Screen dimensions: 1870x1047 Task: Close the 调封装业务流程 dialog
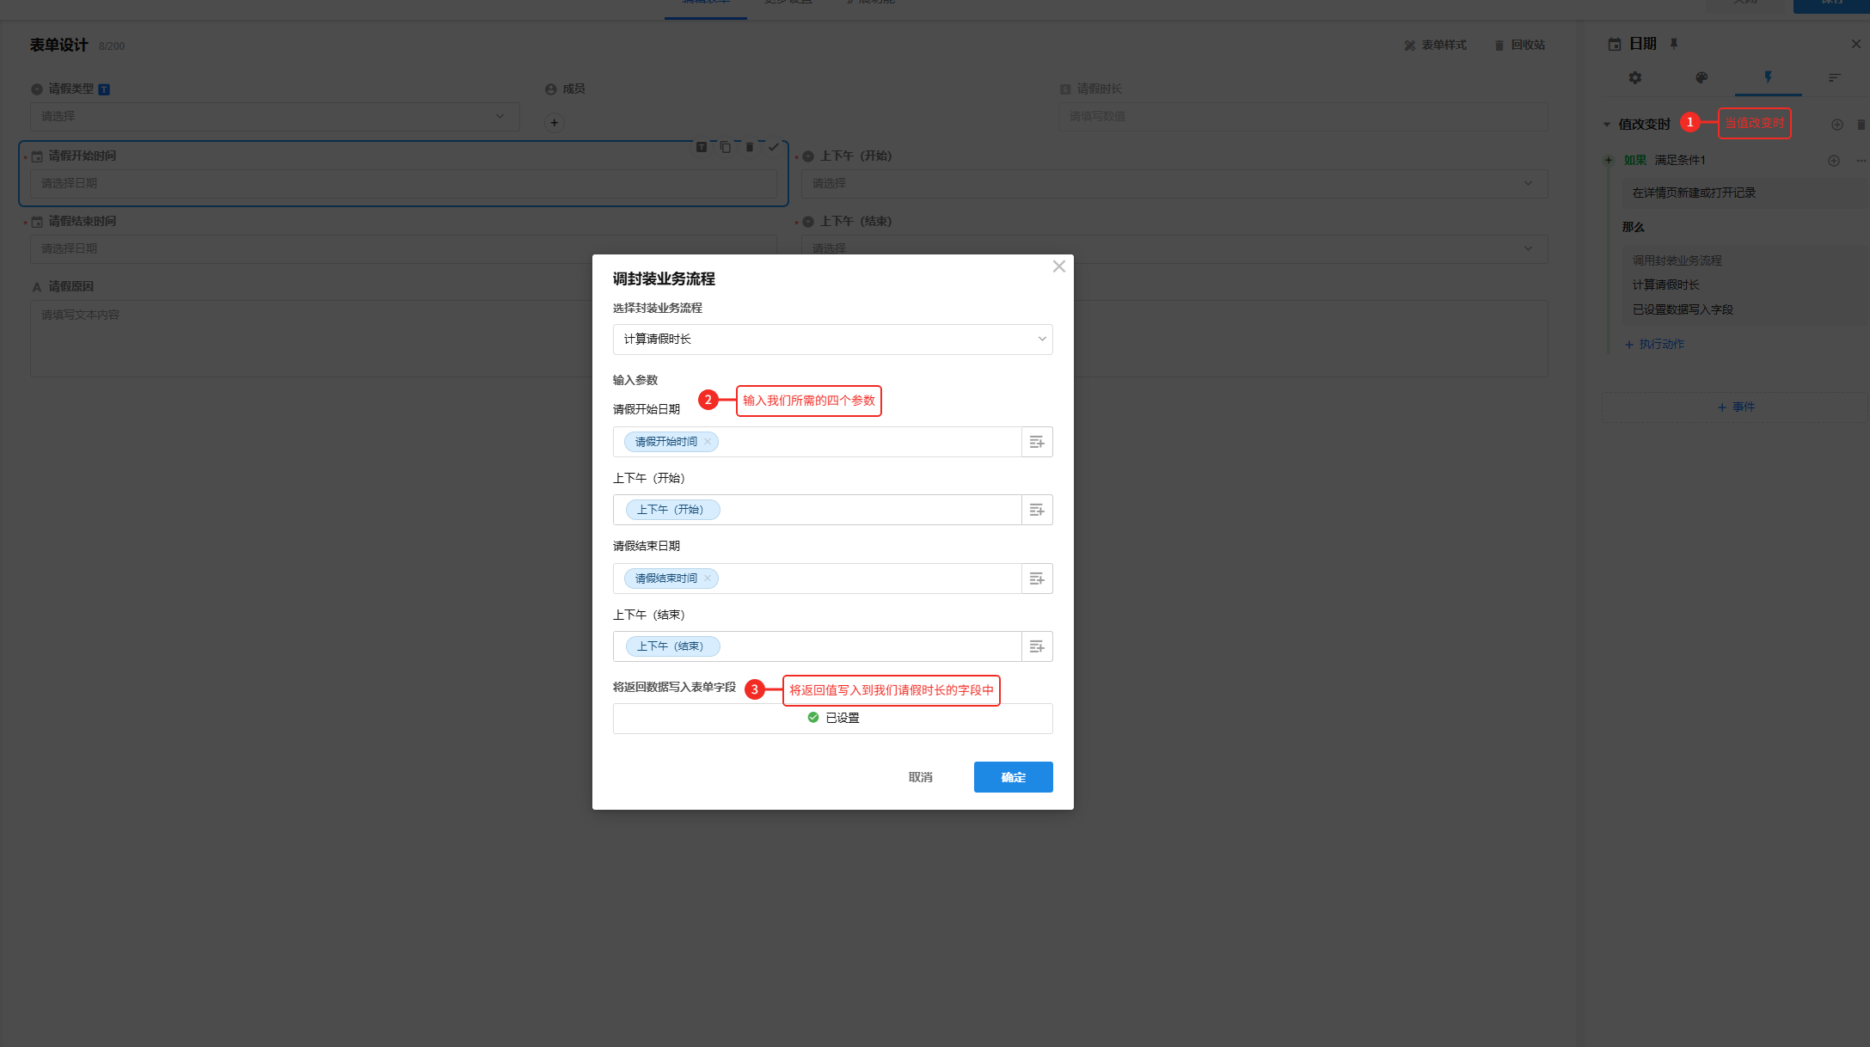tap(1058, 266)
